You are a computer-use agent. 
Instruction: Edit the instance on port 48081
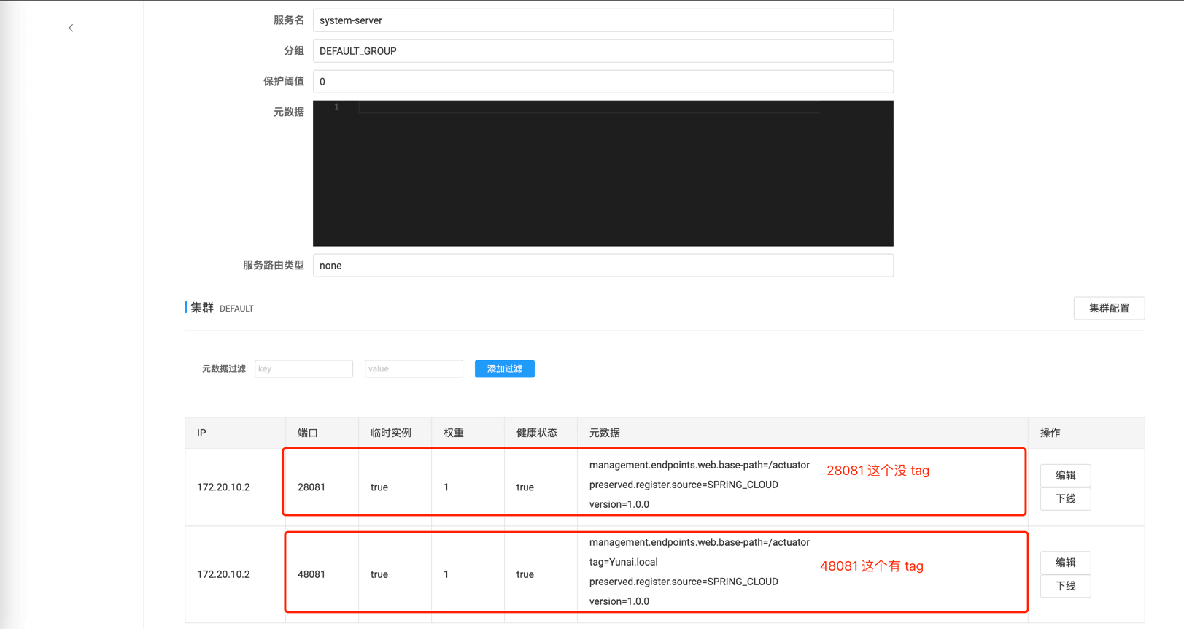(x=1065, y=563)
